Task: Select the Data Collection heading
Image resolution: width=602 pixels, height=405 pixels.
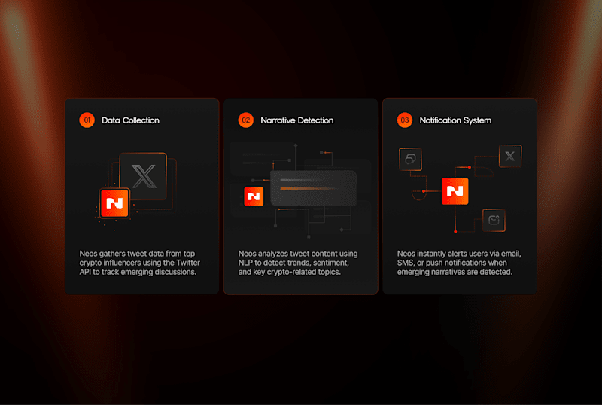Action: pyautogui.click(x=130, y=120)
